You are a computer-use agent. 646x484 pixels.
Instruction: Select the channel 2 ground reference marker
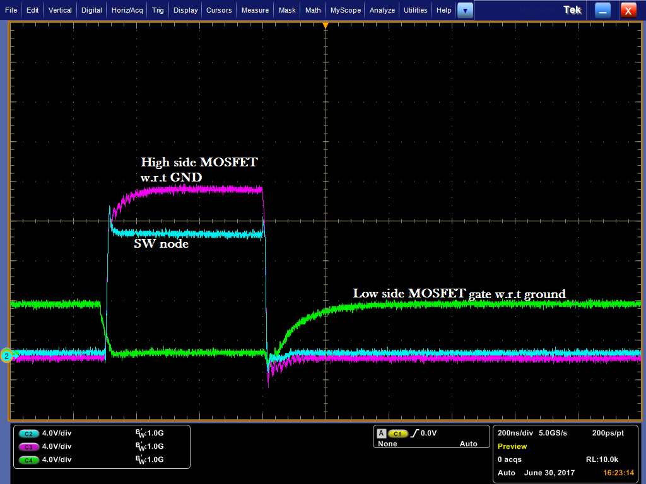6,356
